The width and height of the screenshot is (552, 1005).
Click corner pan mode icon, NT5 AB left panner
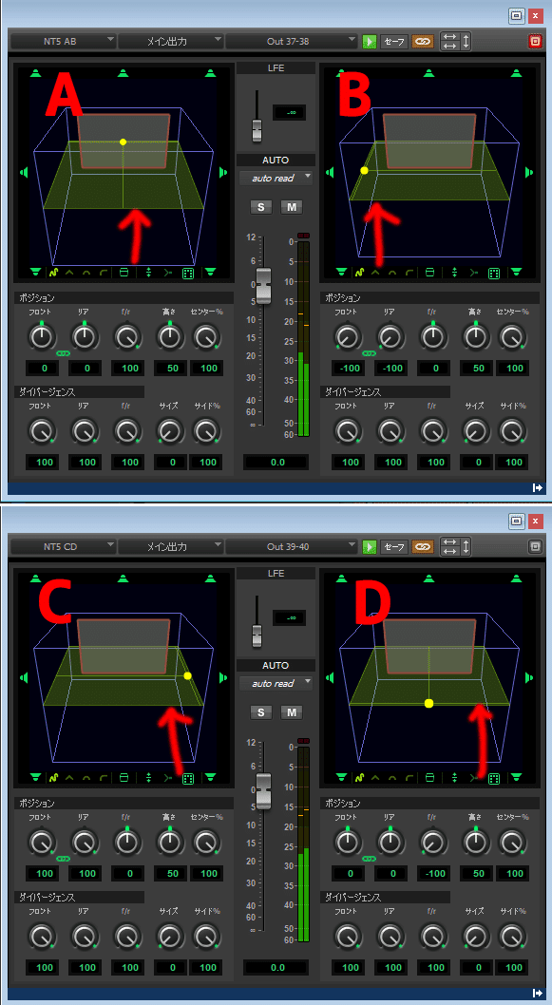pos(103,273)
